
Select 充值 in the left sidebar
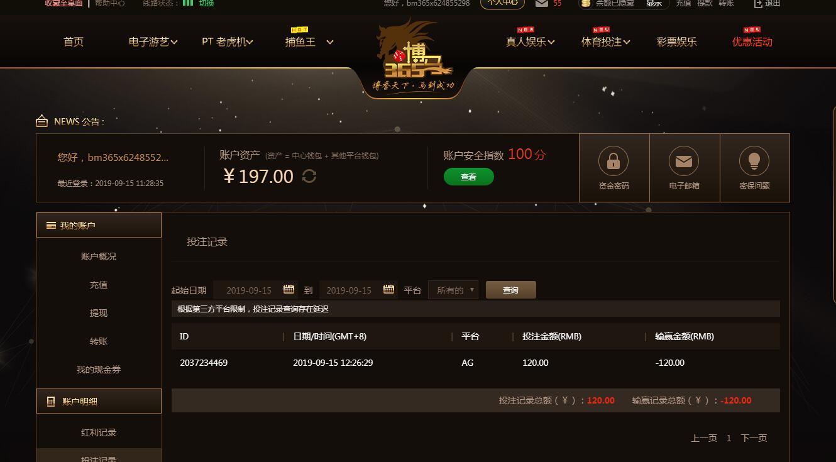pyautogui.click(x=99, y=285)
